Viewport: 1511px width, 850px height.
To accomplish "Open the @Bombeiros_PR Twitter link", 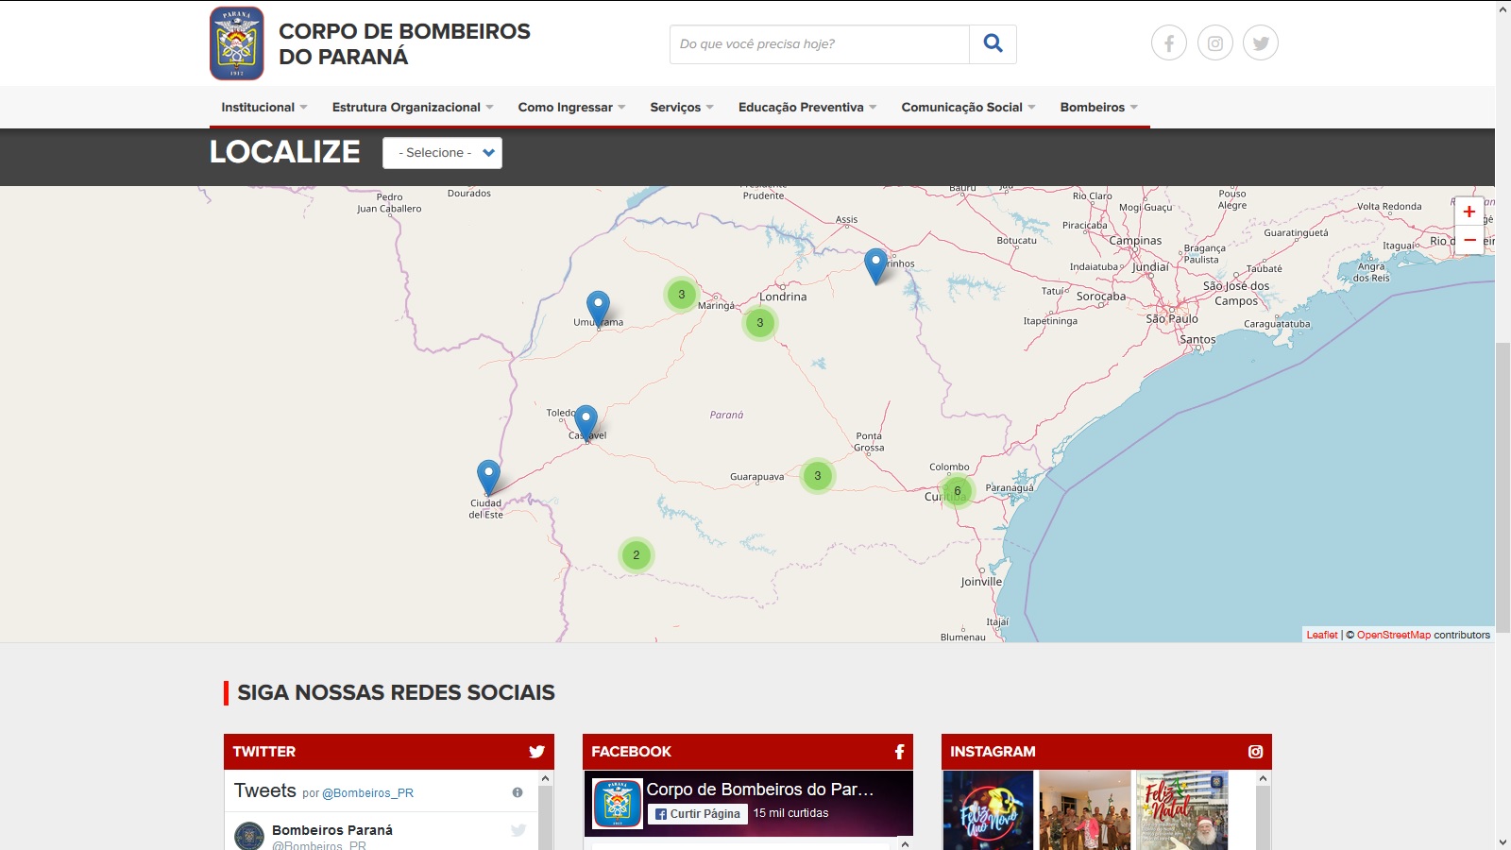I will pos(368,793).
